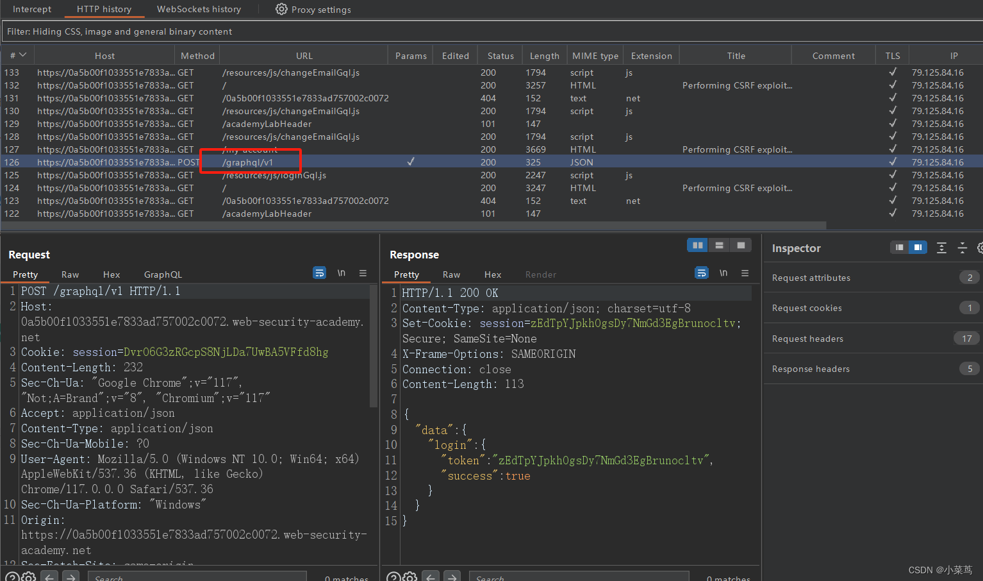This screenshot has height=581, width=983.
Task: Click search input in Response panel
Action: coord(579,577)
